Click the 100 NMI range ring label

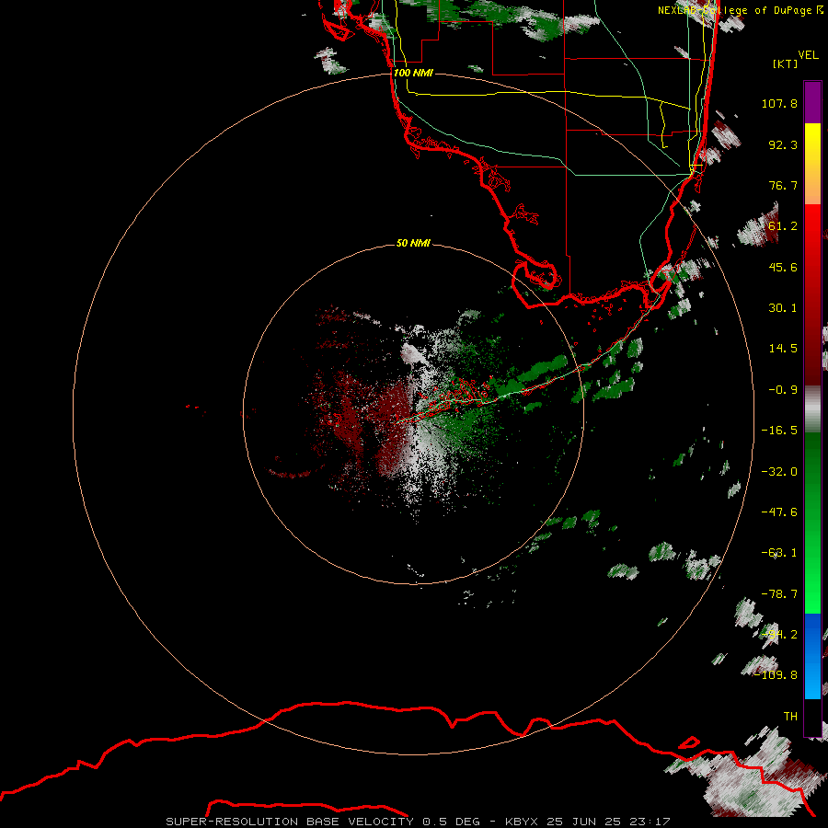tap(413, 73)
